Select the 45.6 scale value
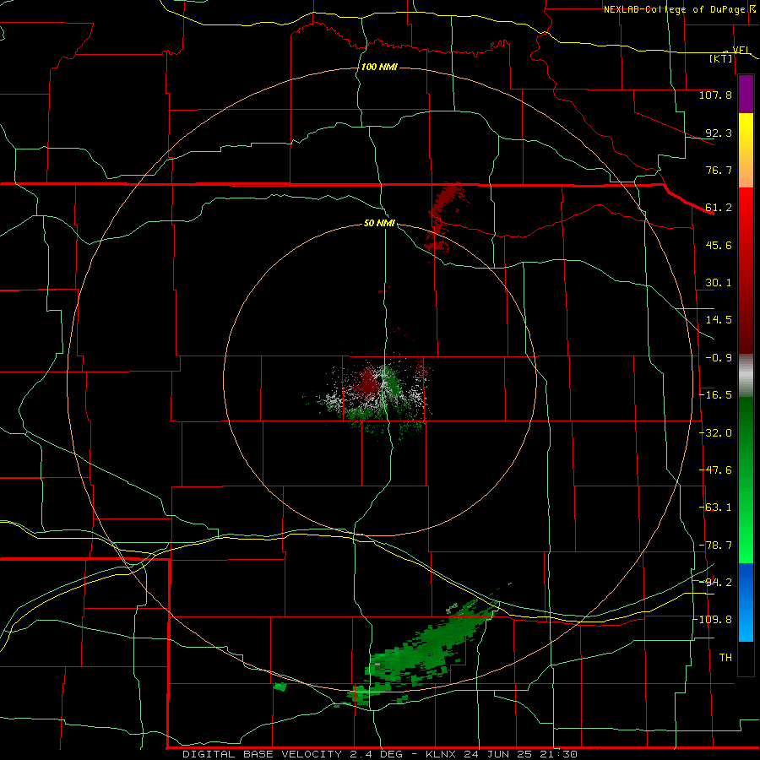This screenshot has height=760, width=760. point(719,245)
